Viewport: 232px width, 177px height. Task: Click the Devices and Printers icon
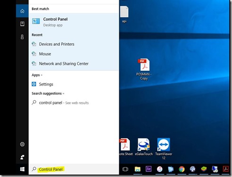[x=34, y=44]
